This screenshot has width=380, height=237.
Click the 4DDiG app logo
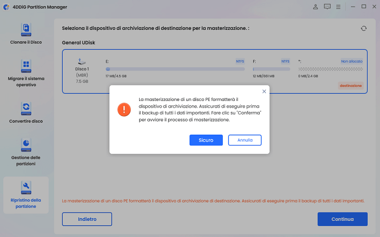[x=6, y=7]
